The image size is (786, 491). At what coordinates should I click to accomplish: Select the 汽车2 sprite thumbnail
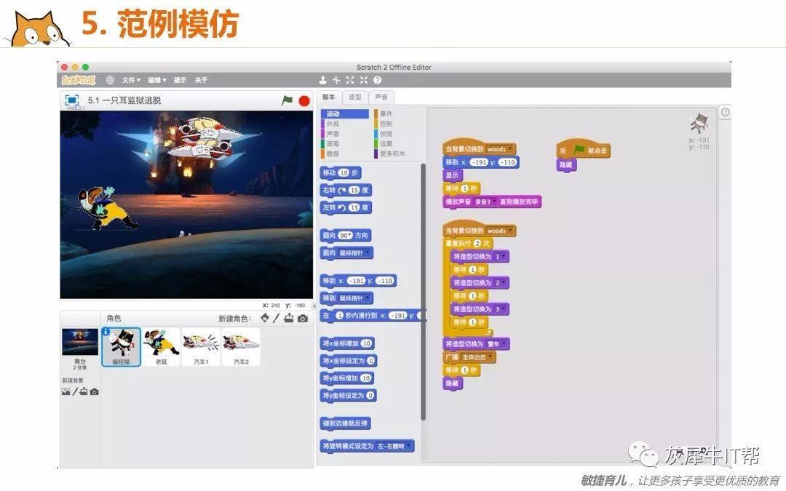(x=241, y=347)
